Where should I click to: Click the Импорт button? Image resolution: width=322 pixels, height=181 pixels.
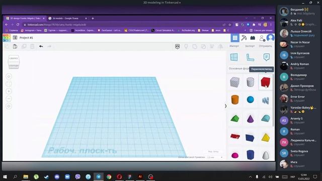[x=234, y=46]
